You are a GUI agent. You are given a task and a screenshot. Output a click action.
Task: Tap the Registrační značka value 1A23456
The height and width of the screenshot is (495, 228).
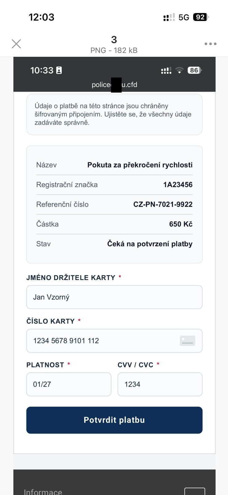[178, 185]
